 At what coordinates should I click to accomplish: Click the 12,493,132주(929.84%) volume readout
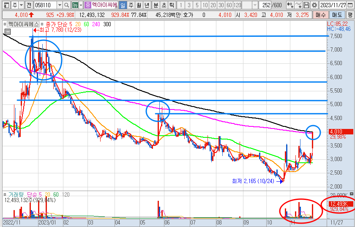coord(30,200)
